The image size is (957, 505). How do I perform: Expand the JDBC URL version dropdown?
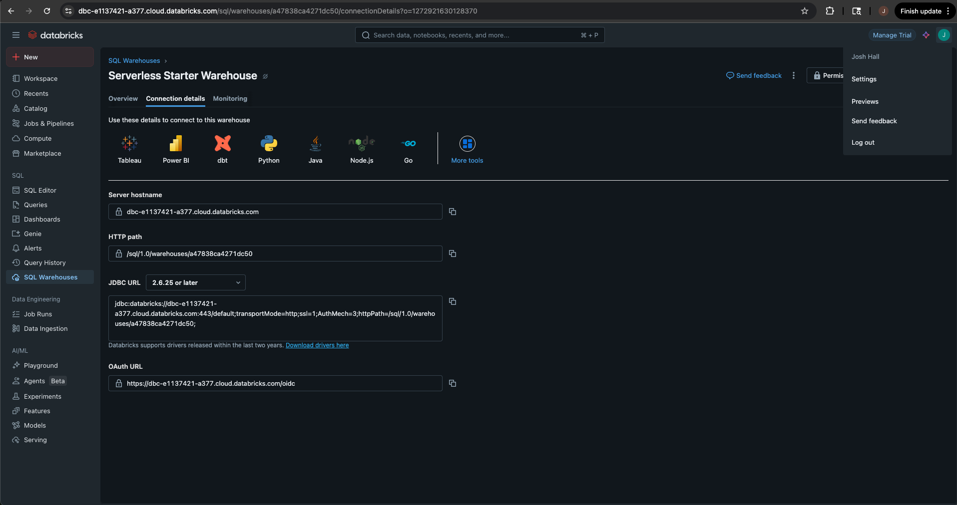[196, 282]
